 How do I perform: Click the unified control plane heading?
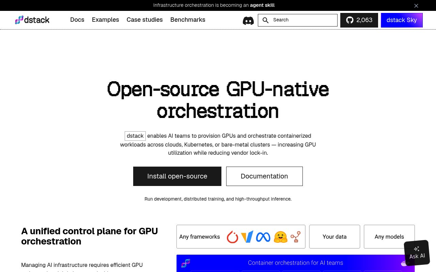click(x=90, y=236)
